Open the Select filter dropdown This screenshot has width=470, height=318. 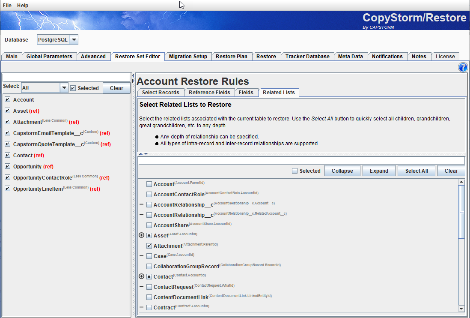tap(64, 88)
